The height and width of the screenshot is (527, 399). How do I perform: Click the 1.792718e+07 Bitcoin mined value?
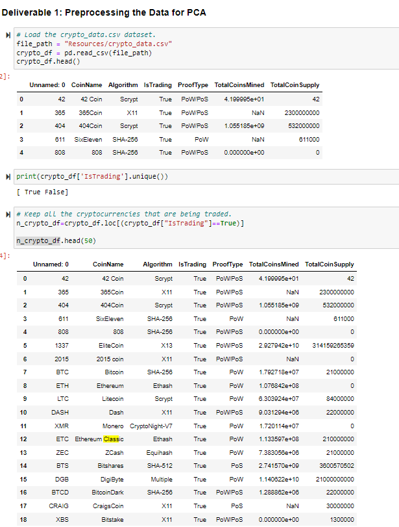point(279,372)
